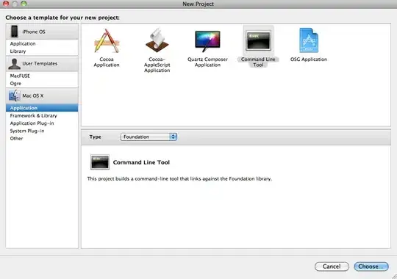Viewport: 397px width, 279px height.
Task: Click the User Templates person icon
Action: 14,64
